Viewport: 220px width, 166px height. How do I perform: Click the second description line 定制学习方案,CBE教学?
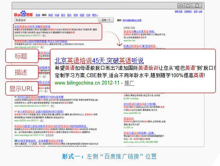130,75
